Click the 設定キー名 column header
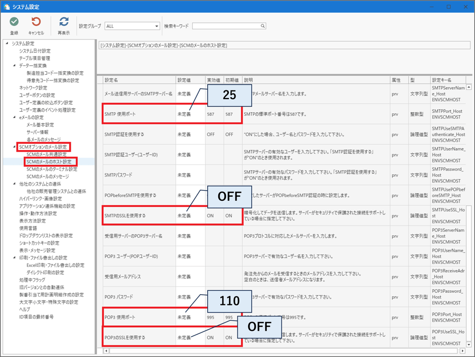 [448, 80]
